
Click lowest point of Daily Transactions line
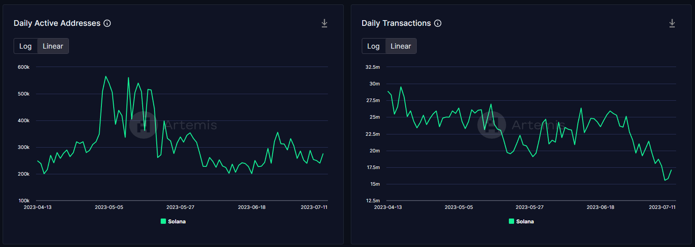[x=665, y=180]
